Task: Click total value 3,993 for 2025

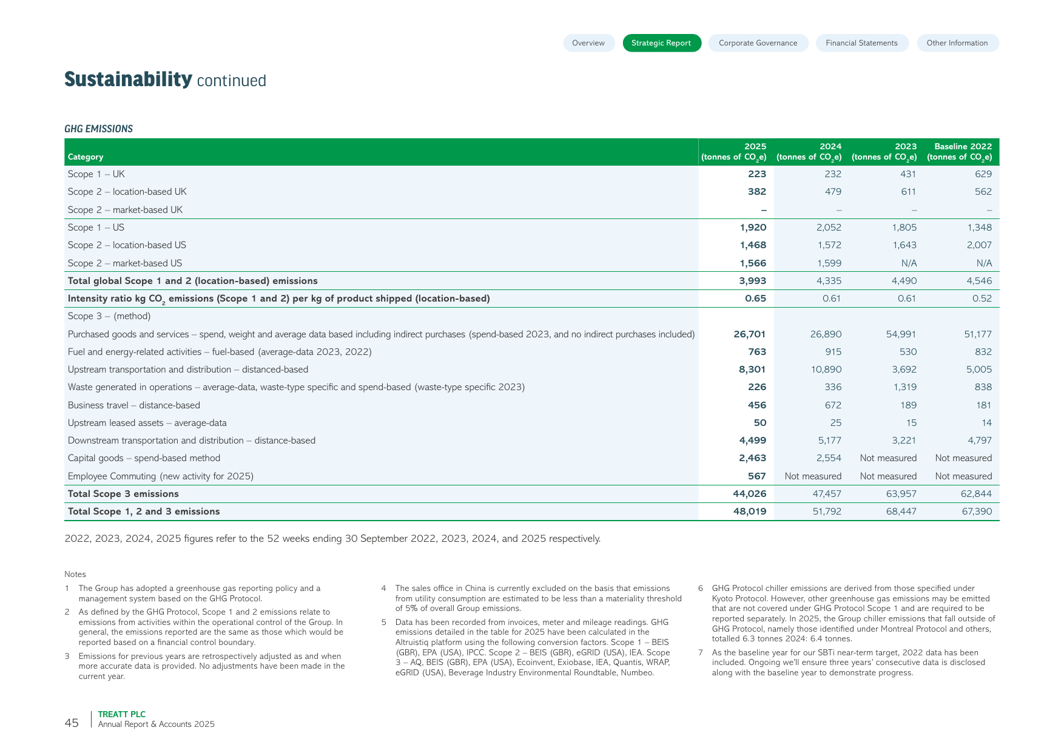Action: tap(753, 281)
